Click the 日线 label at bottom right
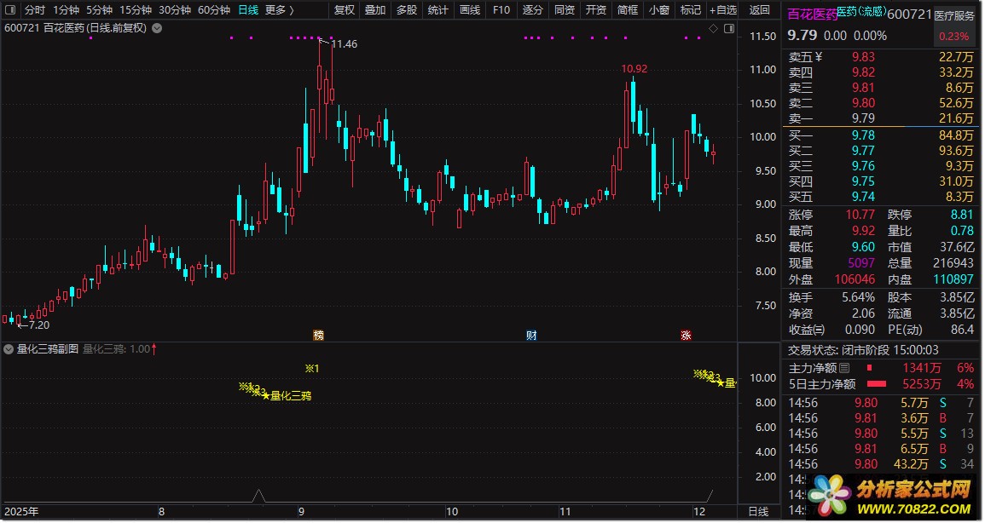Screen dimensions: 985x523 pyautogui.click(x=758, y=512)
